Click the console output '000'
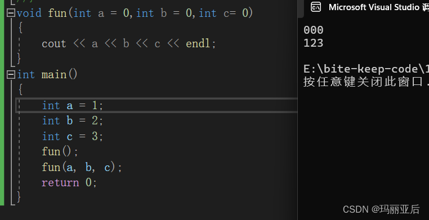Viewport: 429px width, 220px height. 314,30
